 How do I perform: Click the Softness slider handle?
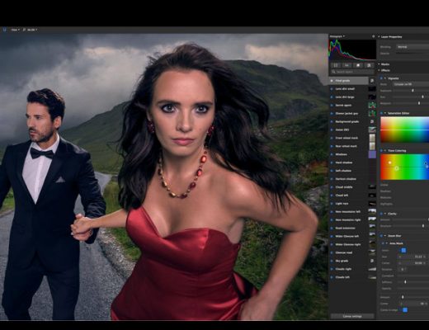(x=405, y=282)
